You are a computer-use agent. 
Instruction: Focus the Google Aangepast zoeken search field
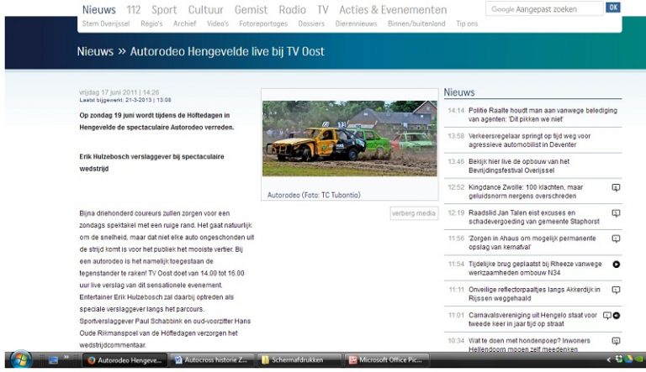[x=544, y=8]
